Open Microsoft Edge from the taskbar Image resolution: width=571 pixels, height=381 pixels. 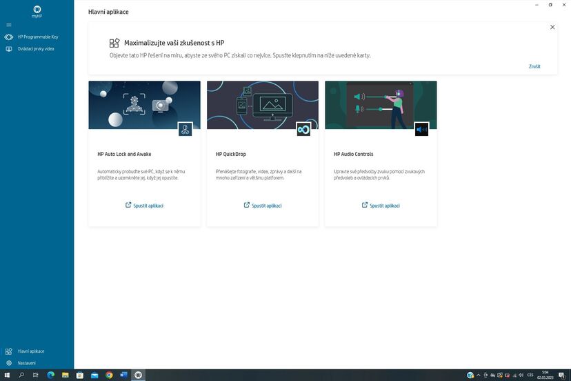[x=51, y=375]
